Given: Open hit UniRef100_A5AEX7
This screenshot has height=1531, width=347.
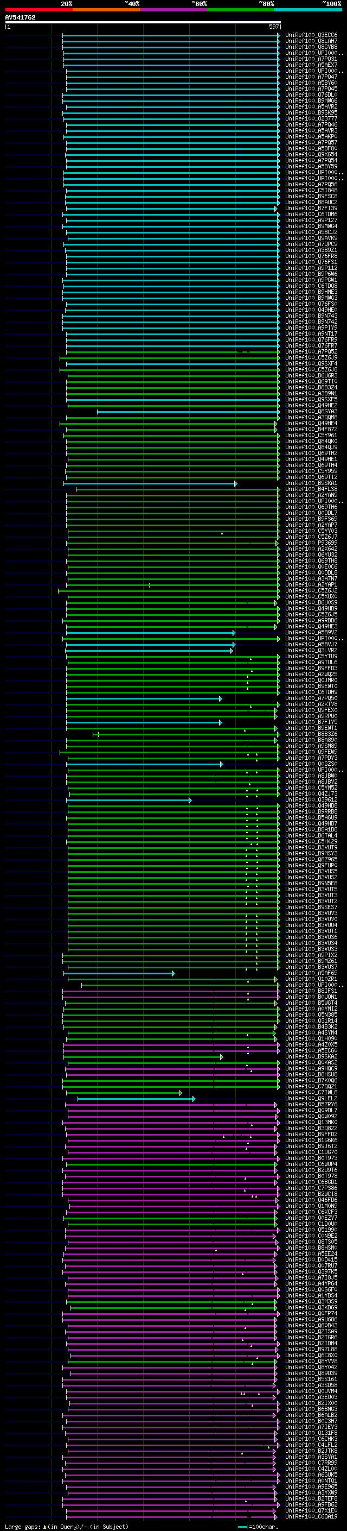Looking at the screenshot, I should click(311, 65).
